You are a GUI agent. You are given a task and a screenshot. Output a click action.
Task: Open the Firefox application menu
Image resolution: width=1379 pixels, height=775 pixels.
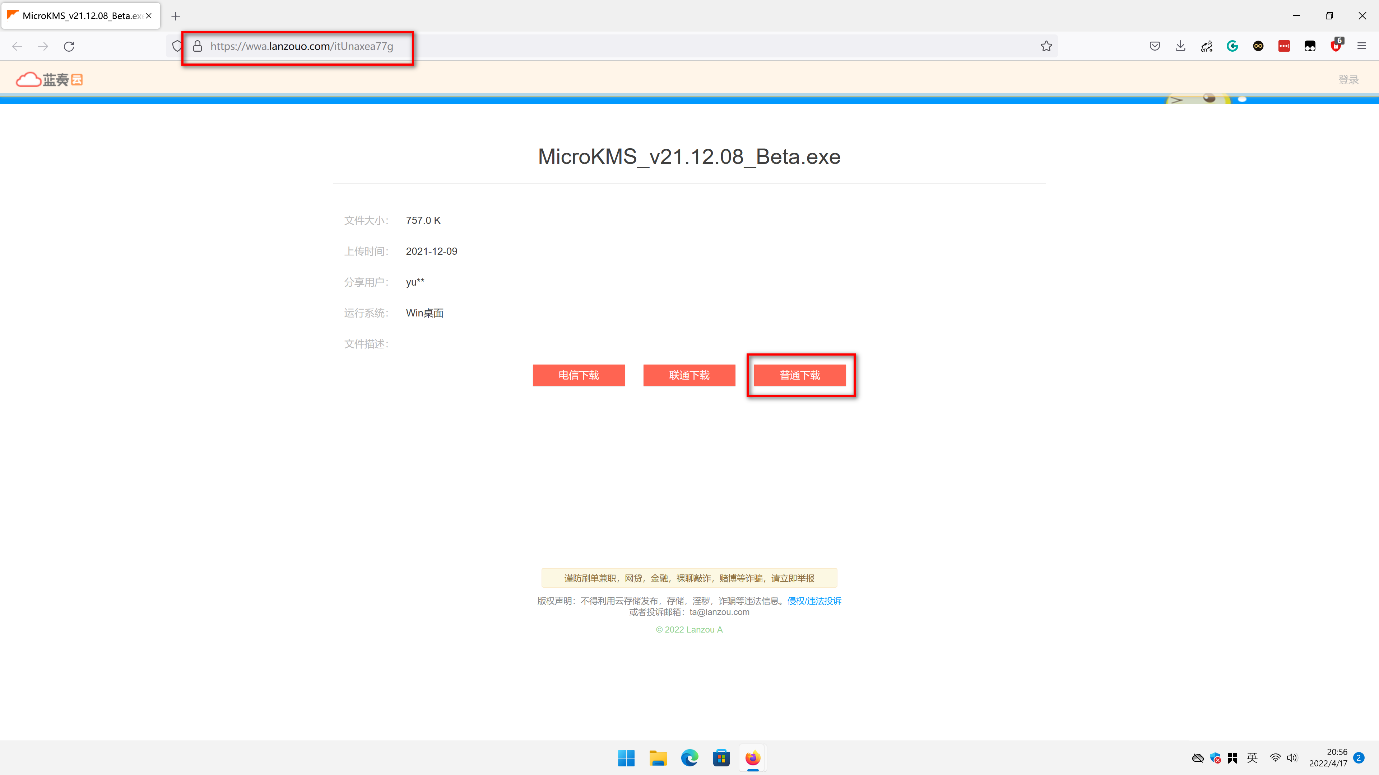pyautogui.click(x=1362, y=46)
